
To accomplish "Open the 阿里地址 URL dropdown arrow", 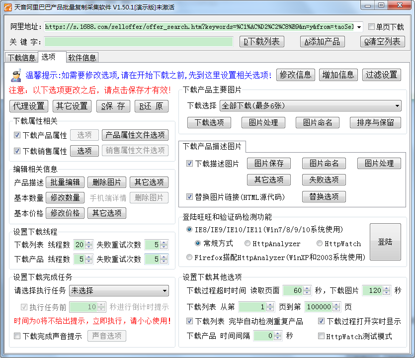I will [359, 27].
